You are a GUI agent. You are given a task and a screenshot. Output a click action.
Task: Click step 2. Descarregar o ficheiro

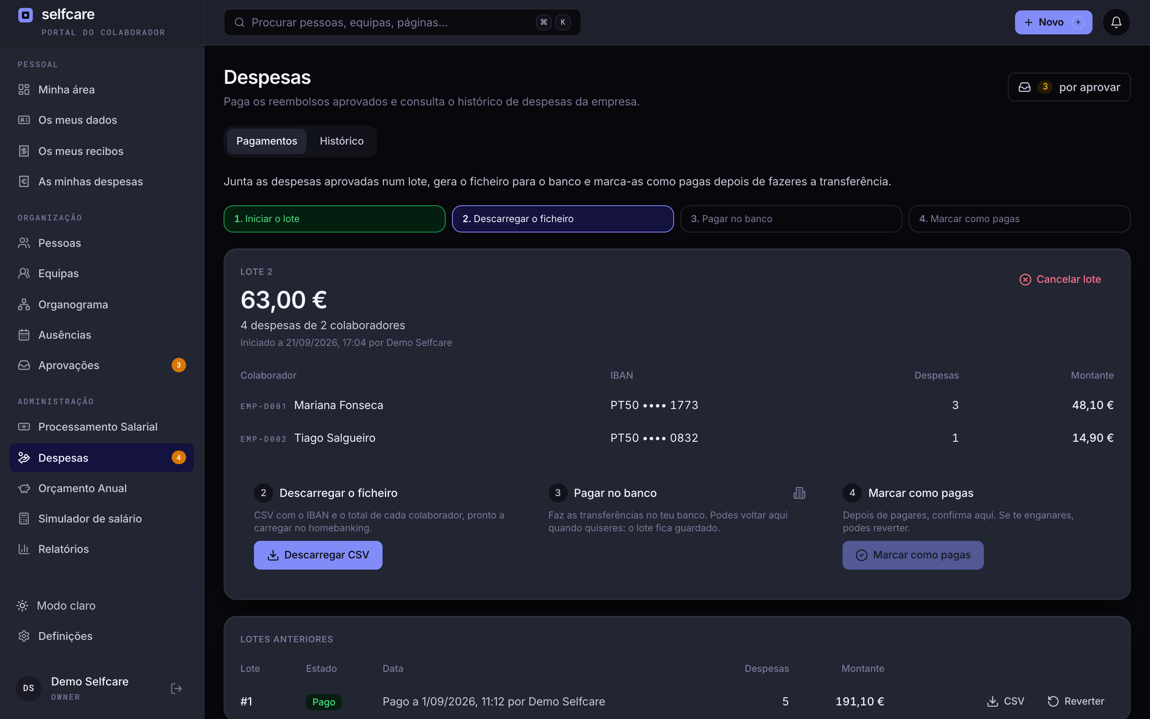pyautogui.click(x=563, y=219)
